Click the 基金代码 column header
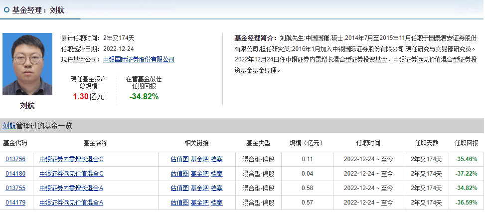The height and width of the screenshot is (214, 485). pyautogui.click(x=15, y=143)
